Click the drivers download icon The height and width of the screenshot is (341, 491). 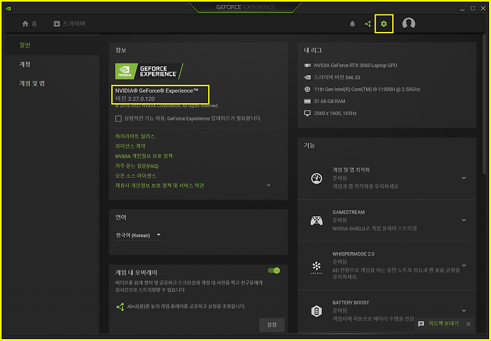point(57,24)
